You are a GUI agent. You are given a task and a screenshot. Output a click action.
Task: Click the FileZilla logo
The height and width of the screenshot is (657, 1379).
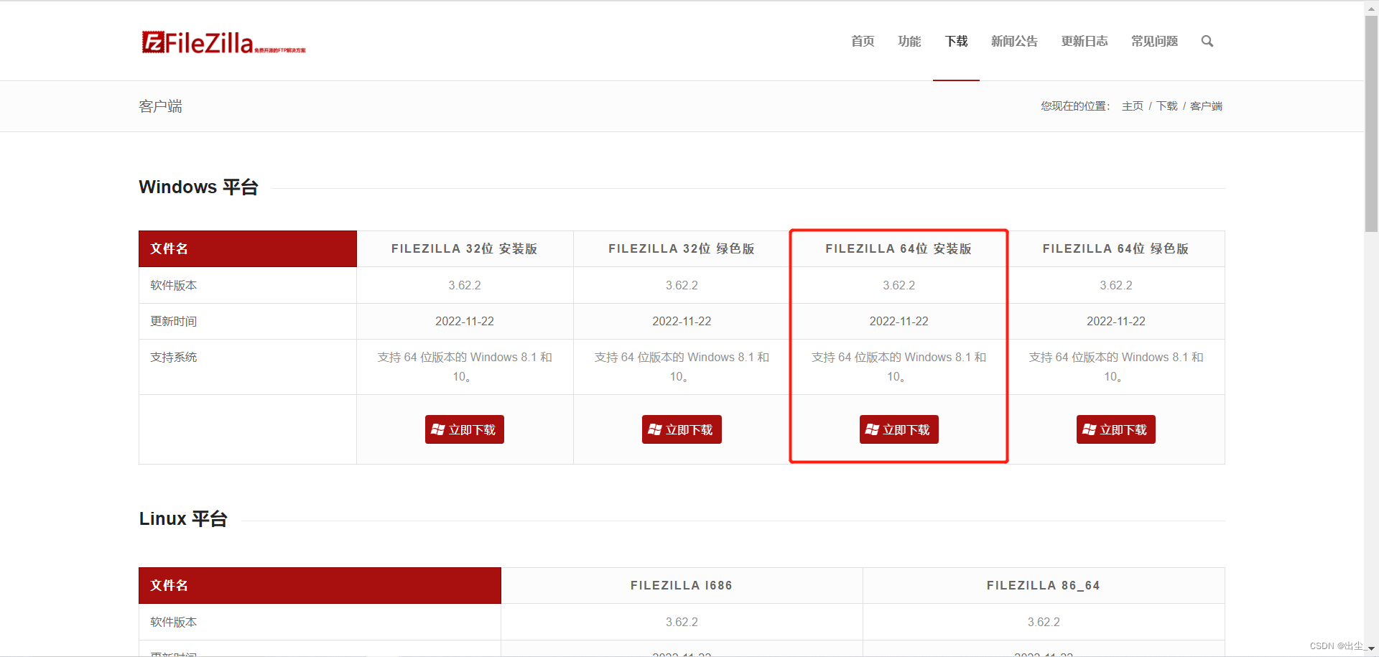[x=223, y=42]
